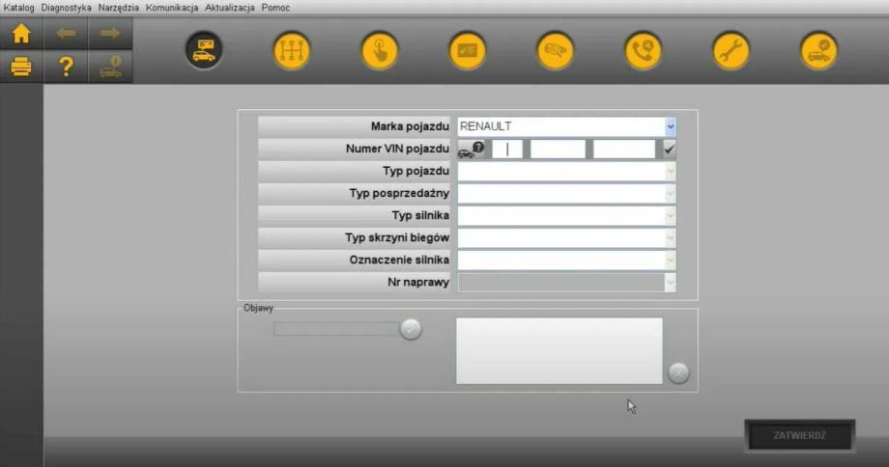Screen dimensions: 889x467
Task: Open the Marka pojazdu dropdown arrow
Action: click(x=671, y=126)
